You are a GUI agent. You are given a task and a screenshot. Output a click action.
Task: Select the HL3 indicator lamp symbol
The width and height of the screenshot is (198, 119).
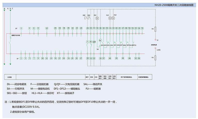click(110, 18)
